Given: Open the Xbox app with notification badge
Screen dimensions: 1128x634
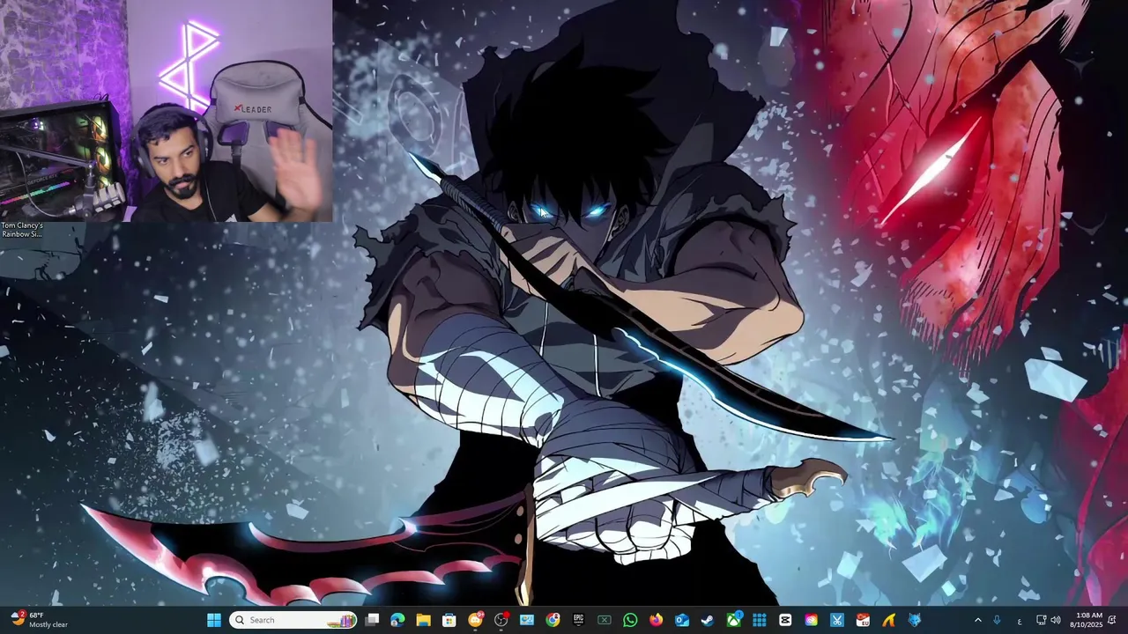Looking at the screenshot, I should 733,620.
